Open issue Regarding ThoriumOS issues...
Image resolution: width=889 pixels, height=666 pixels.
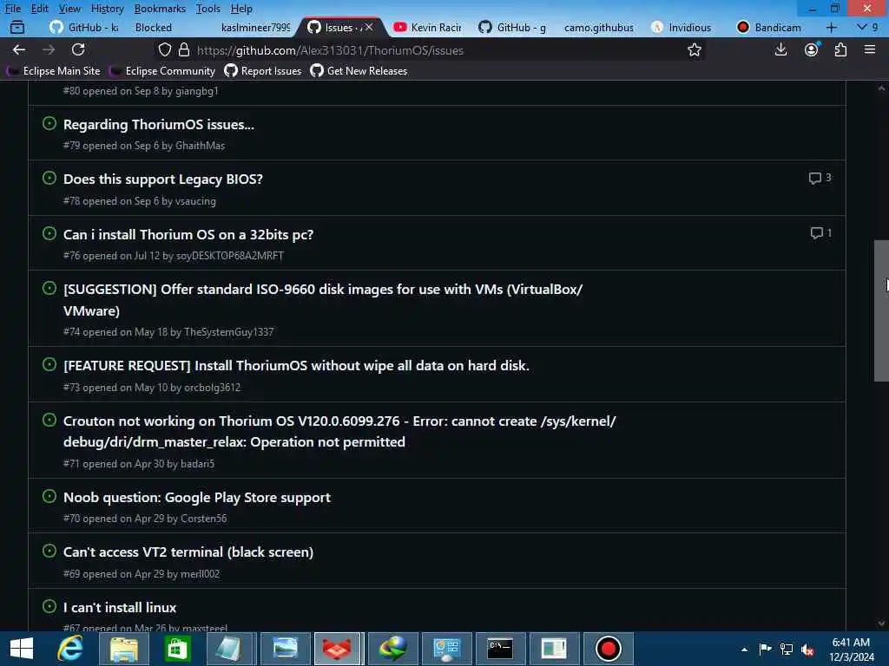tap(159, 125)
